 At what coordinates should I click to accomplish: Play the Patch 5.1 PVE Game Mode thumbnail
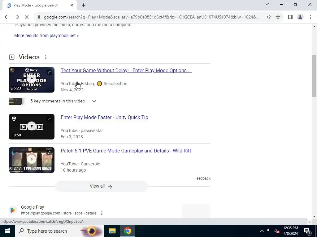[32, 160]
